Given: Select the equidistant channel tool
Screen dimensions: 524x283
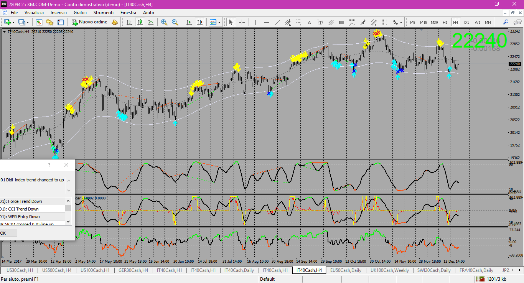Looking at the screenshot, I should (288, 22).
